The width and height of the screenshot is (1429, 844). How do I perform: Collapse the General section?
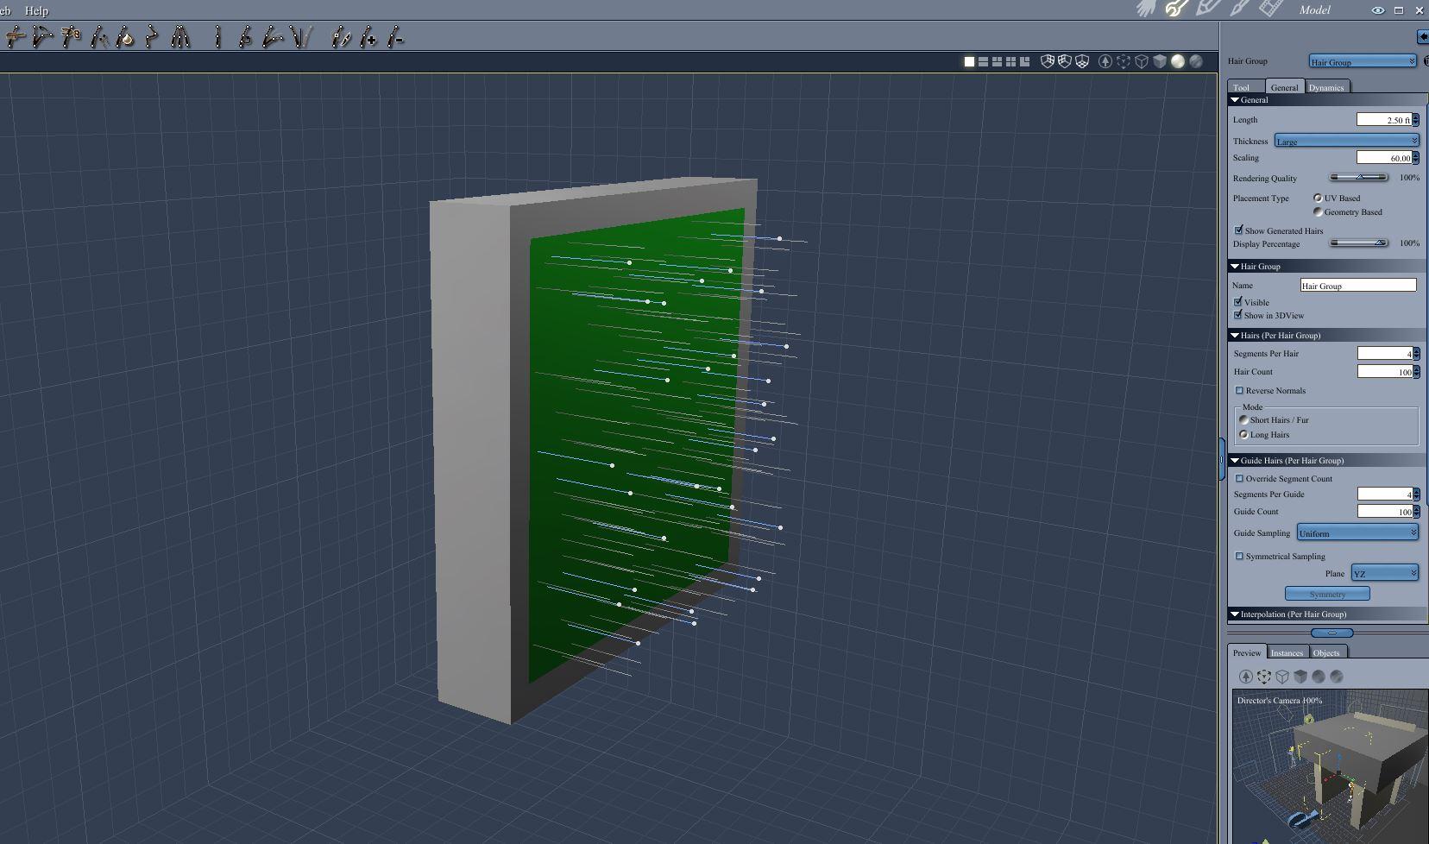[x=1235, y=100]
